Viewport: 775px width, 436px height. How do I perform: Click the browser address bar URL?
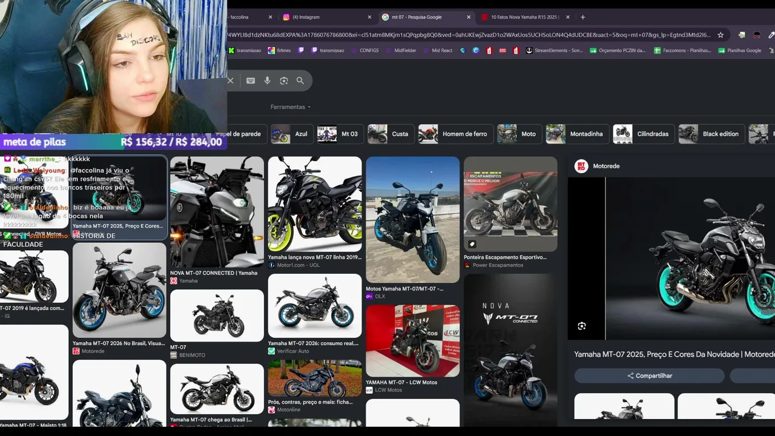click(x=469, y=35)
